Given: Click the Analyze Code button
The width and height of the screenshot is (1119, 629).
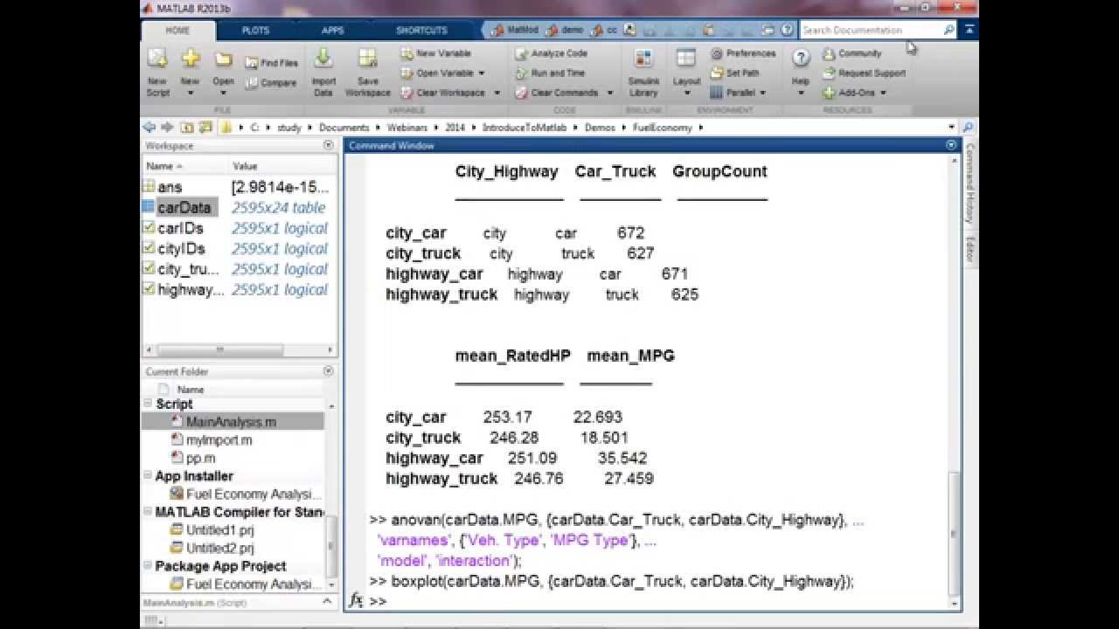Looking at the screenshot, I should click(x=551, y=53).
